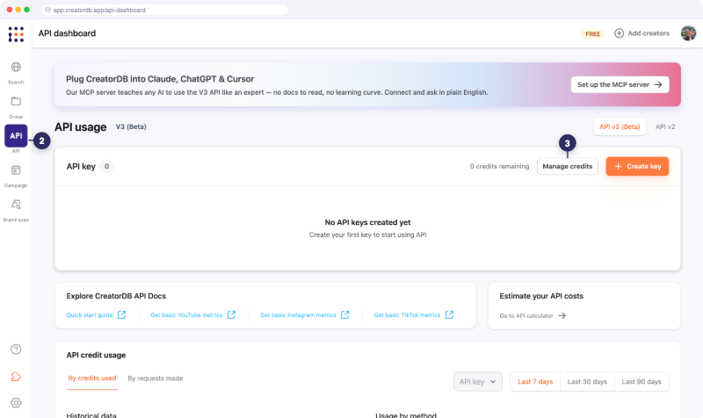Image resolution: width=703 pixels, height=418 pixels.
Task: Click the plus icon beside Add creators
Action: tap(620, 33)
